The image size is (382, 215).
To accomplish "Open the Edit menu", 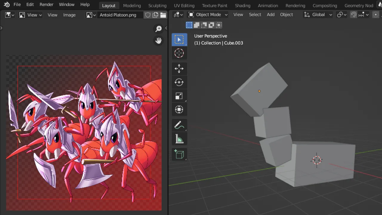I will tap(30, 4).
